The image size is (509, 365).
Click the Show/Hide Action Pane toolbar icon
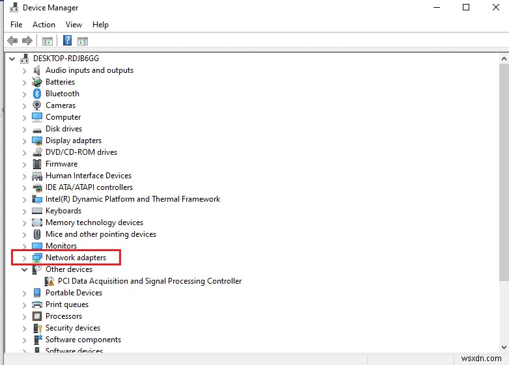click(83, 41)
